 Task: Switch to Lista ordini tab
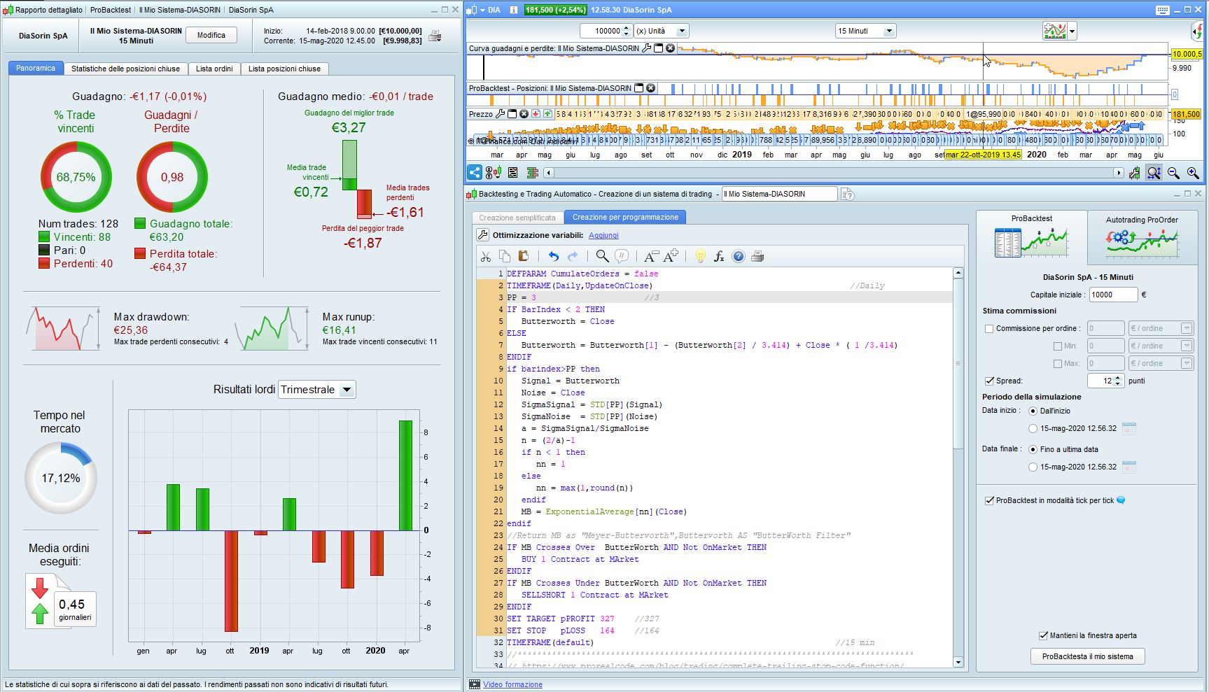tap(214, 69)
